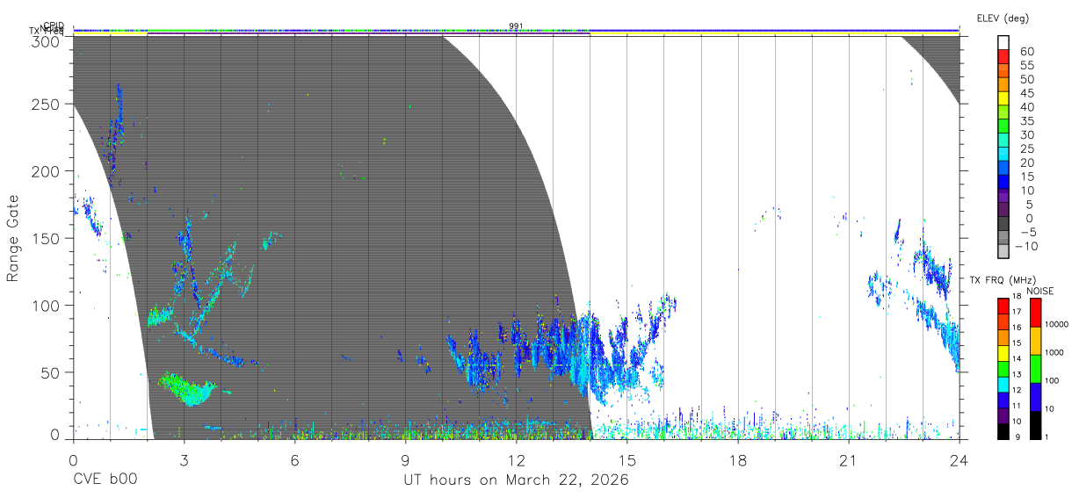Click the 9 tick label on TX FRQ bar
The image size is (1079, 498).
pyautogui.click(x=1018, y=438)
